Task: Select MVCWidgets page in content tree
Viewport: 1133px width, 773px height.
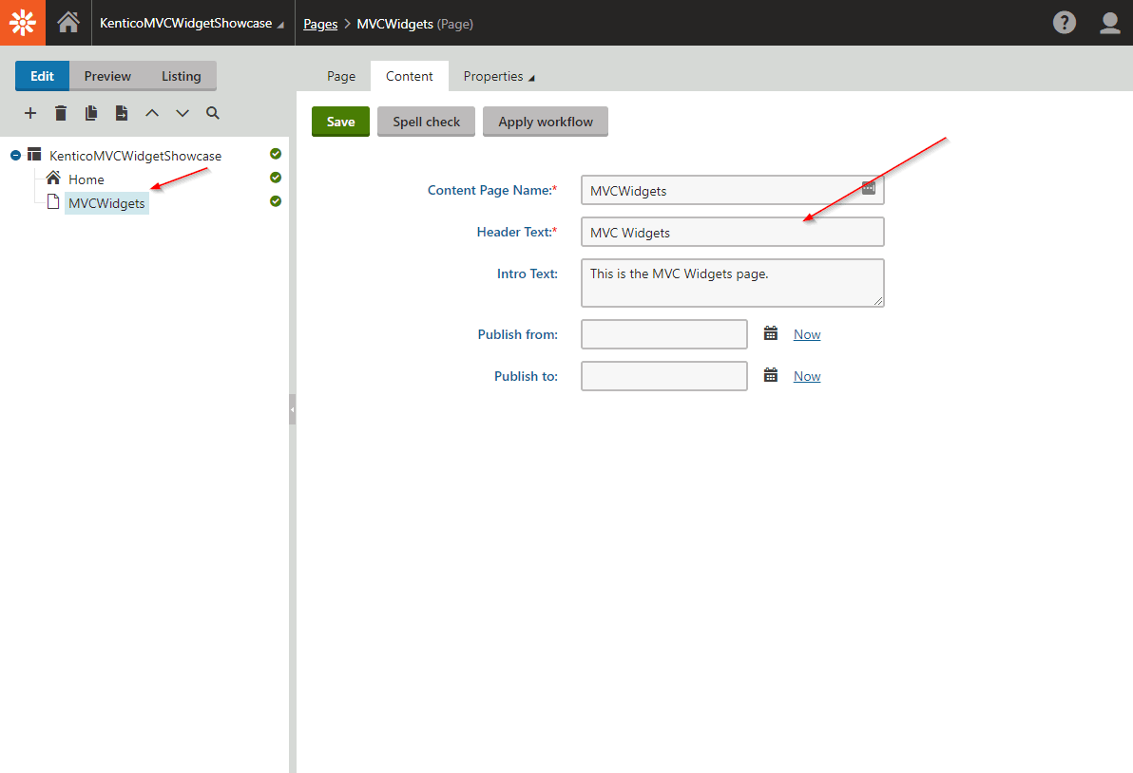Action: pos(107,203)
